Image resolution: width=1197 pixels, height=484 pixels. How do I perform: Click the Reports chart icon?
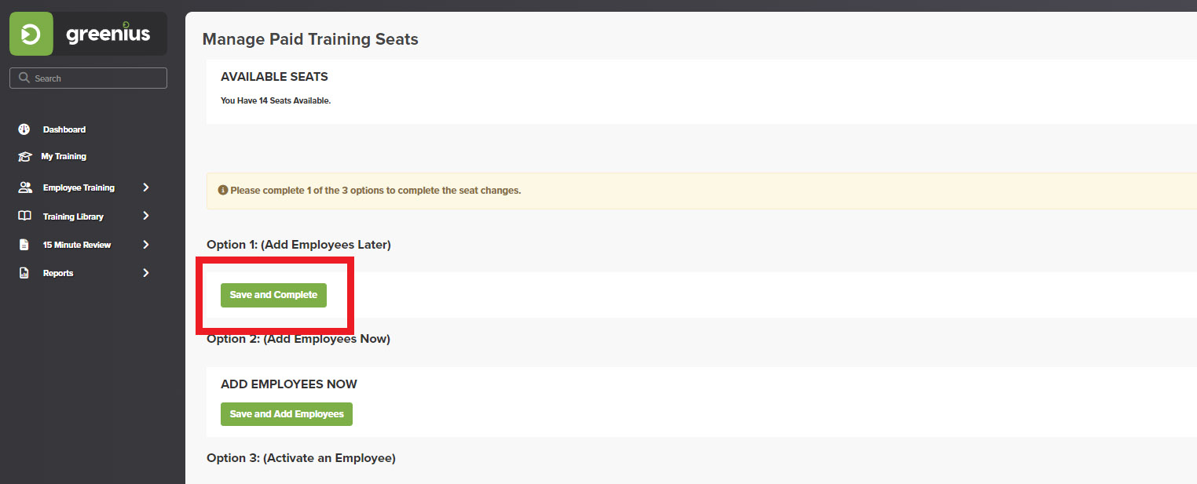(x=24, y=273)
